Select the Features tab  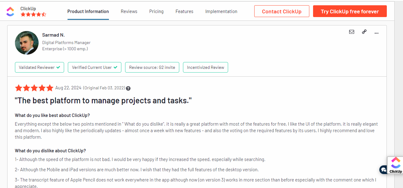click(x=184, y=11)
